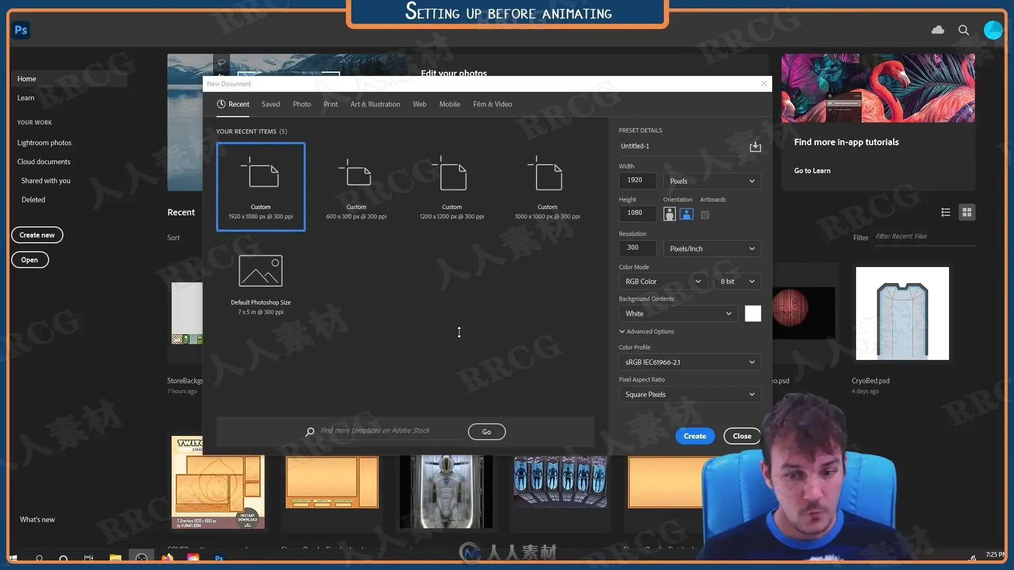Click the Photoshop icon in the taskbar
The width and height of the screenshot is (1014, 570).
(219, 558)
